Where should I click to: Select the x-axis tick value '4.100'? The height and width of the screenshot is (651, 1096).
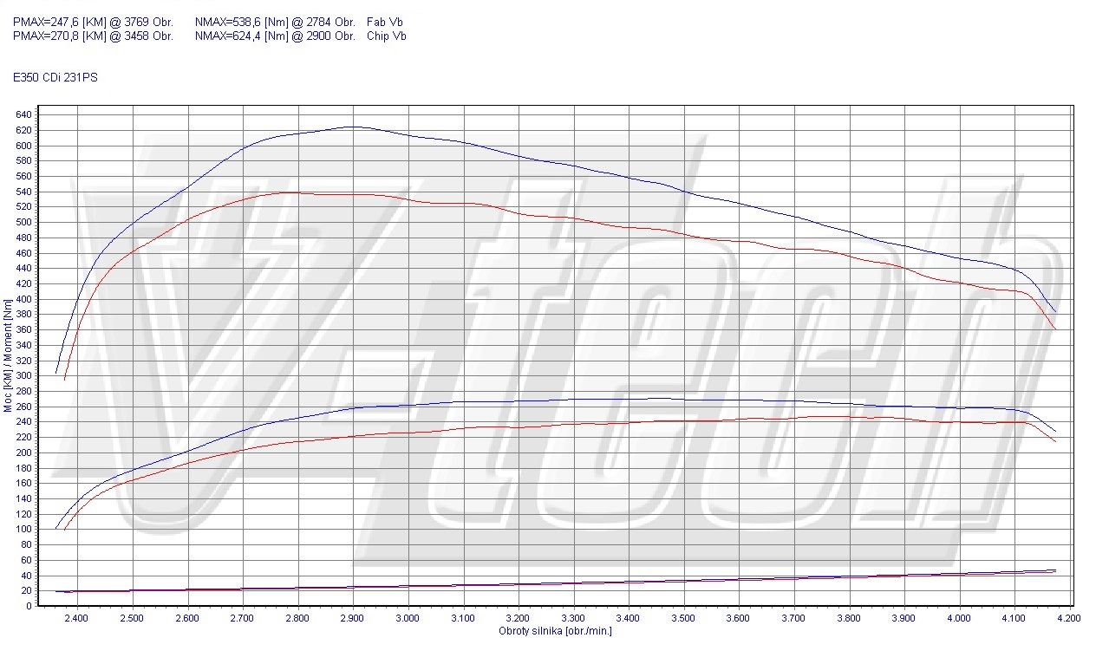pyautogui.click(x=1014, y=619)
